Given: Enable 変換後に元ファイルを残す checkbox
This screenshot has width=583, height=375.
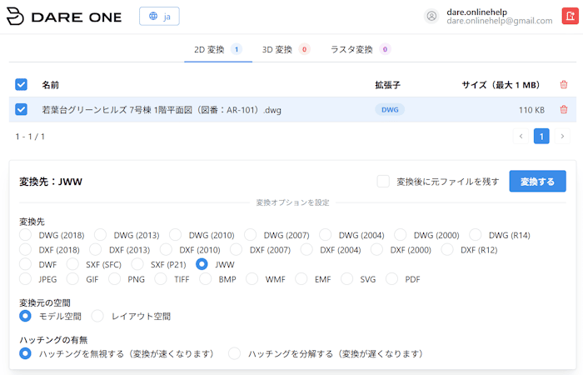Looking at the screenshot, I should 383,182.
